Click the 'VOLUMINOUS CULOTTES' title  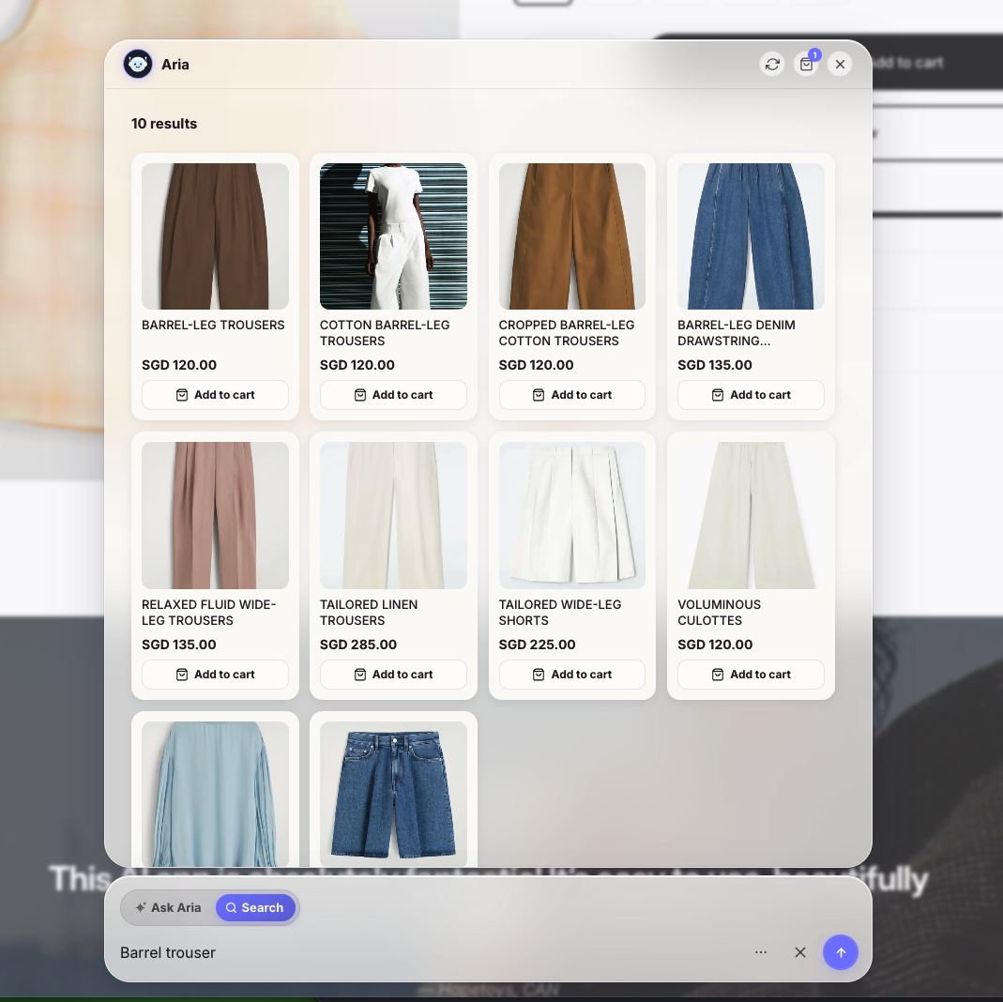click(719, 612)
